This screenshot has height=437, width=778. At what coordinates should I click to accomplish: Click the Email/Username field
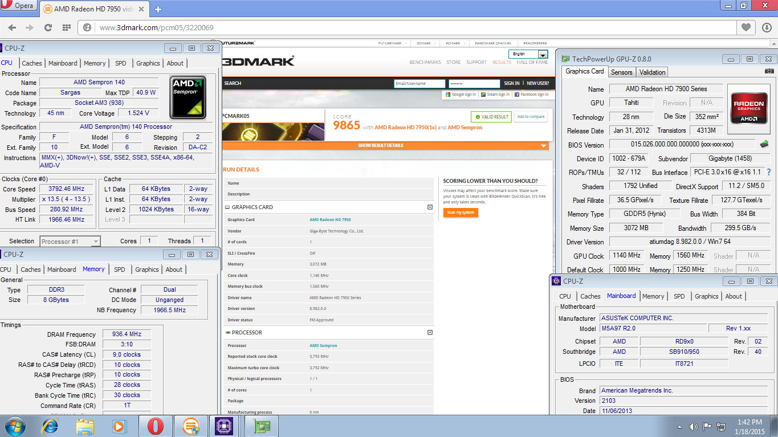click(x=419, y=83)
